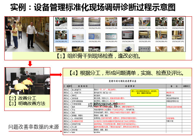The image size is (194, 137).
Task: Click the meeting room photo
Action: click(27, 81)
